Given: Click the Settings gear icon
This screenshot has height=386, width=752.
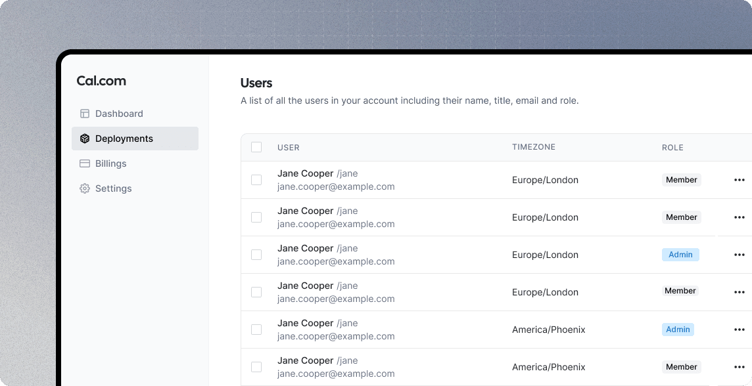Looking at the screenshot, I should pyautogui.click(x=85, y=188).
